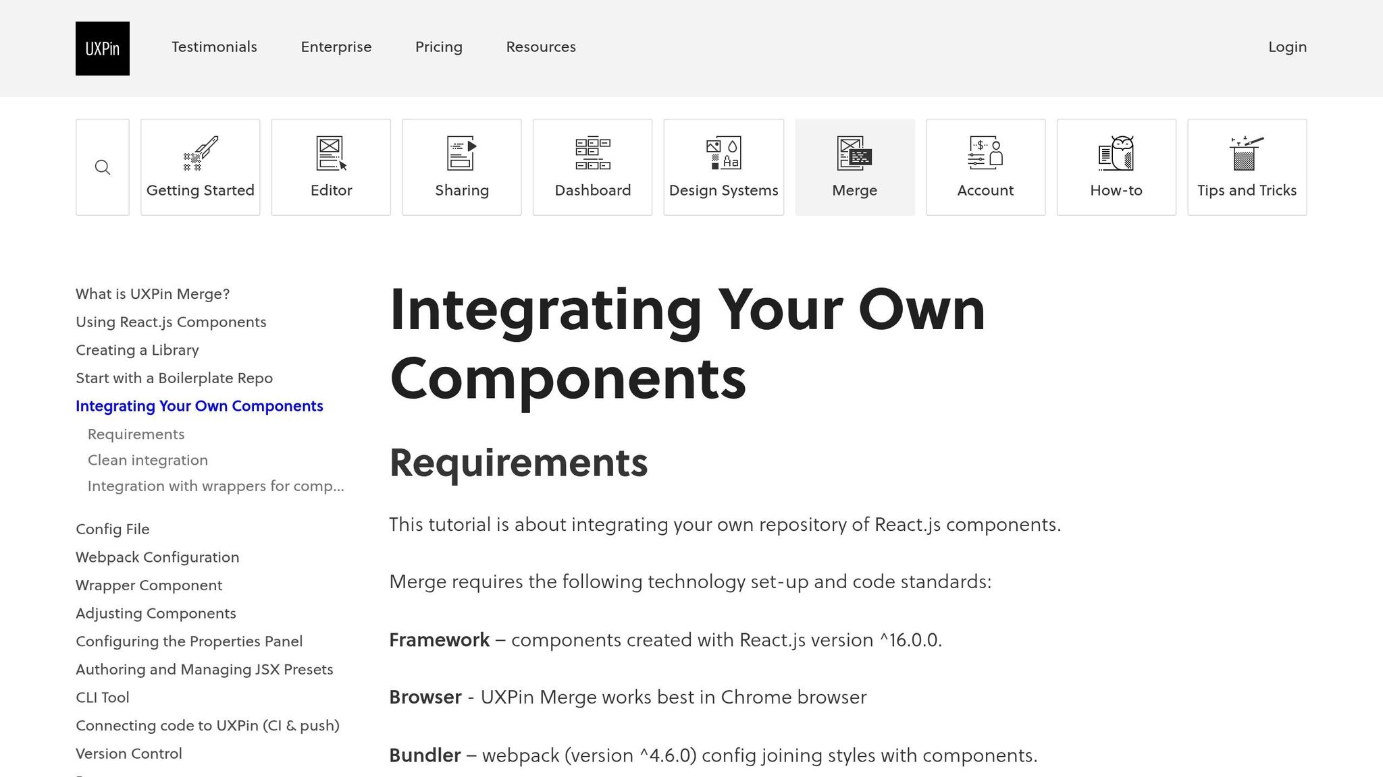Select the Sharing category label
1383x777 pixels.
pyautogui.click(x=462, y=190)
